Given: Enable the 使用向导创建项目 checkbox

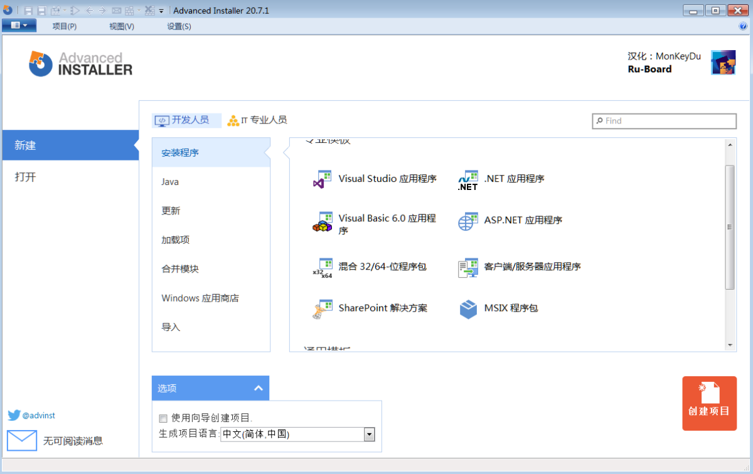Looking at the screenshot, I should [x=163, y=418].
